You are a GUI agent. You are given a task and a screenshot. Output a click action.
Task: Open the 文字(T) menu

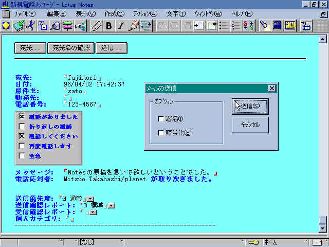[176, 14]
